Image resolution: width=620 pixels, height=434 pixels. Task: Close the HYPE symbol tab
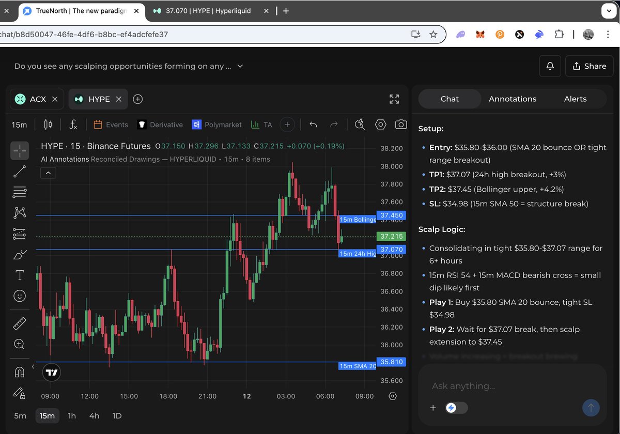[x=119, y=99]
